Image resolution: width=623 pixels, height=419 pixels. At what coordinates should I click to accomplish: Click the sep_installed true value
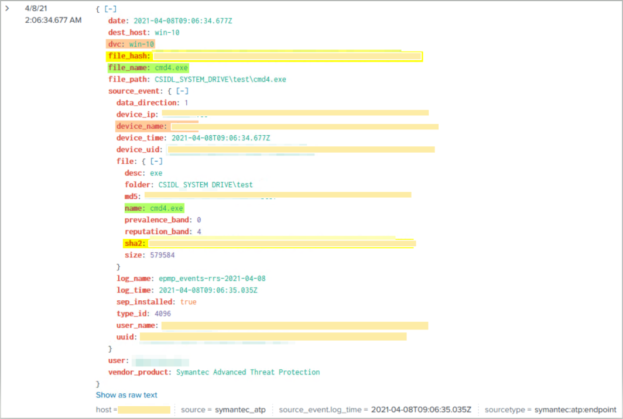pyautogui.click(x=188, y=302)
